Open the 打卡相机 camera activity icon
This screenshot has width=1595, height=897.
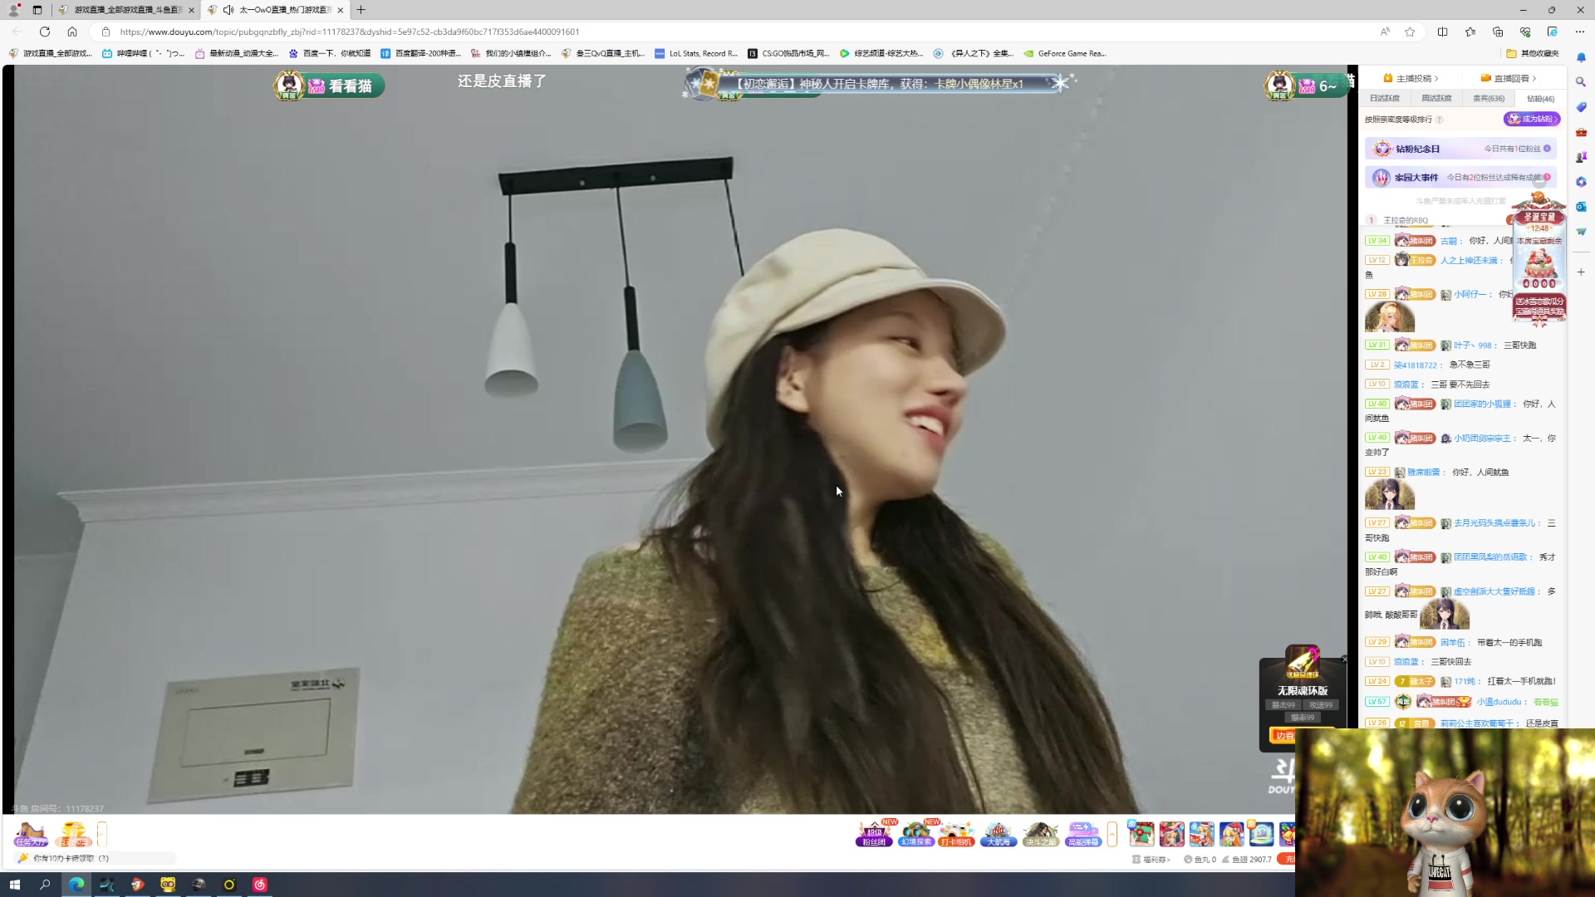[956, 833]
